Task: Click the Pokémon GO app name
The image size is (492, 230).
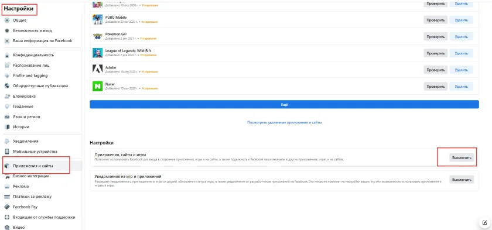Action: pyautogui.click(x=116, y=34)
